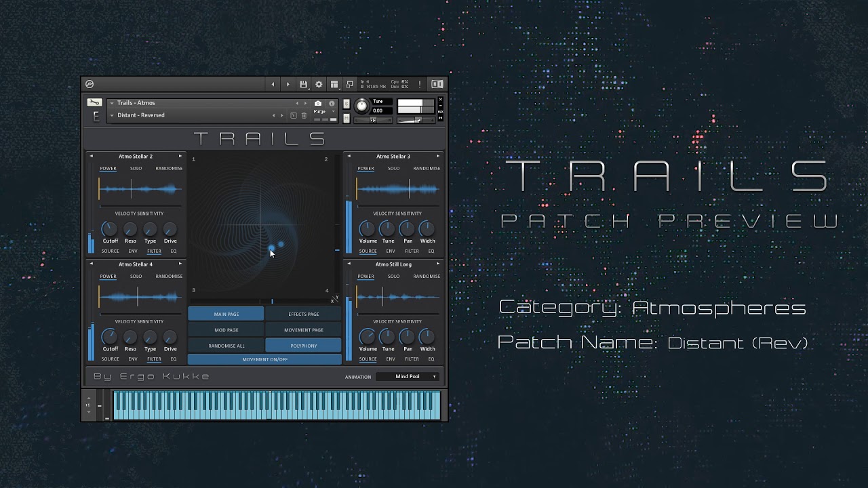Select next sample after Atmo Still Long
868x488 pixels.
(x=437, y=264)
